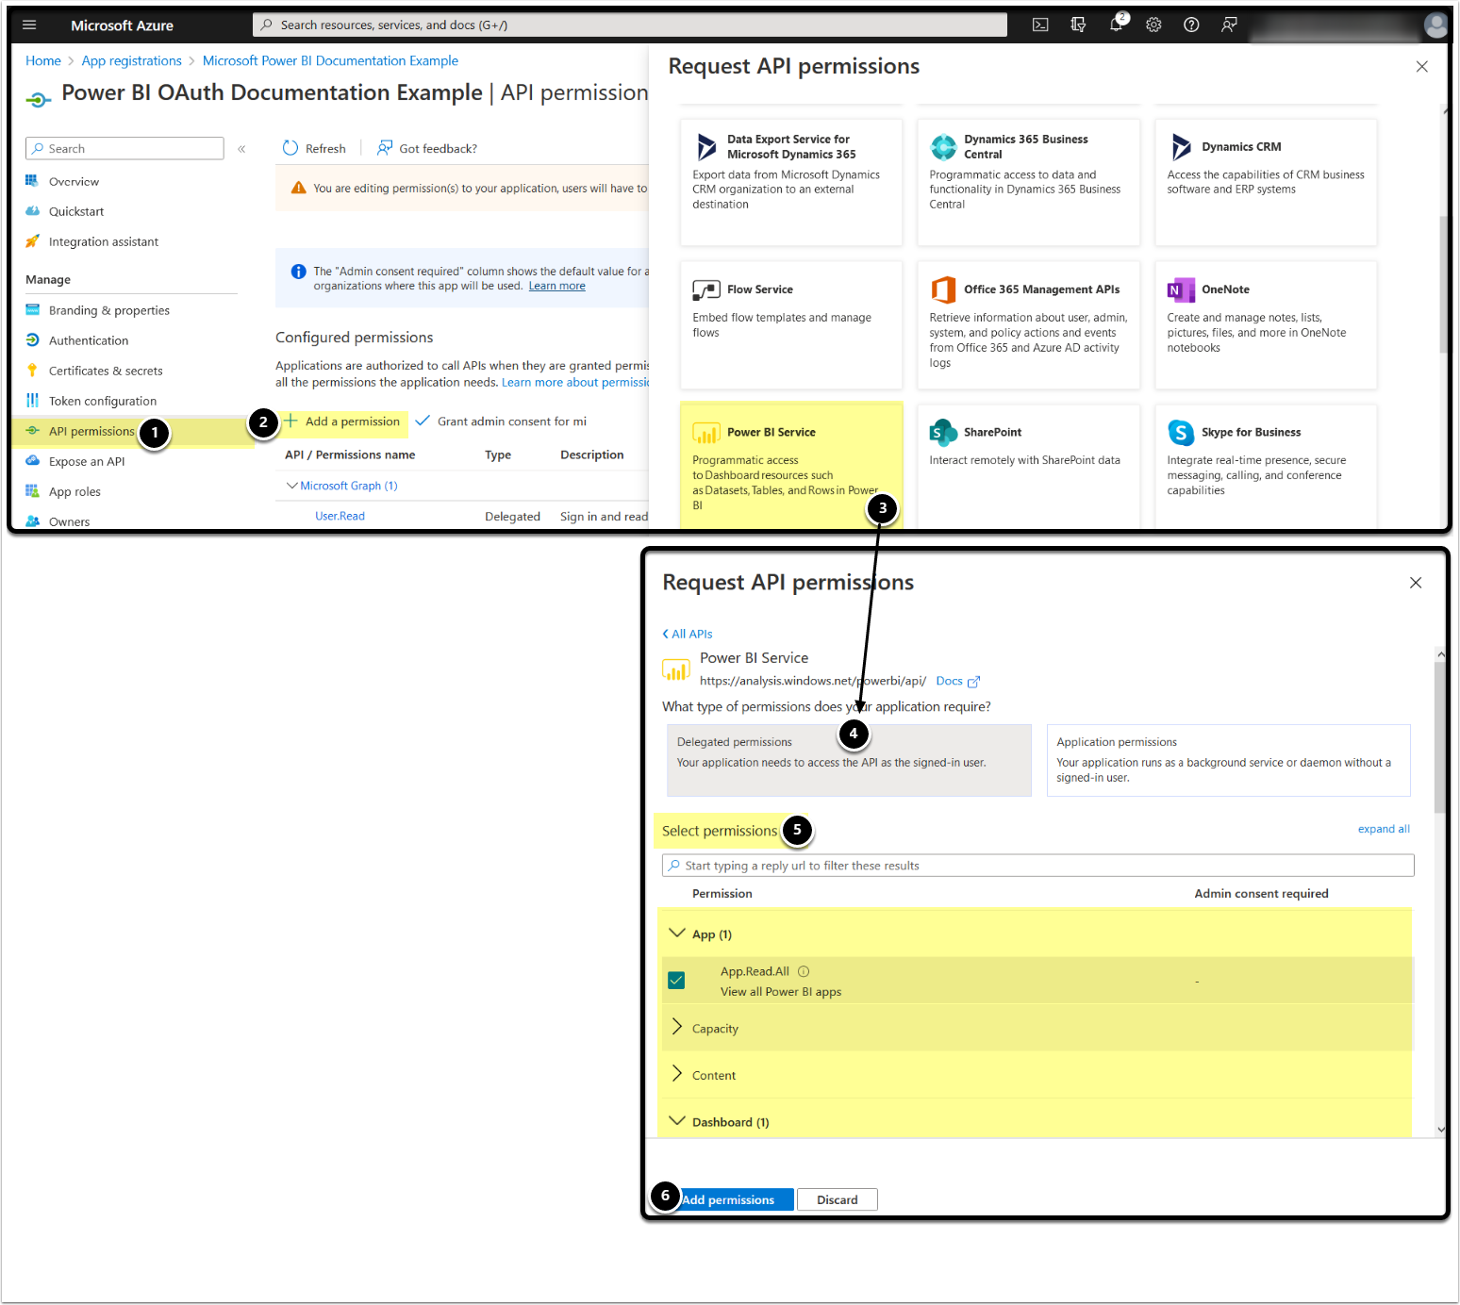Open the Help question mark icon

click(1191, 25)
